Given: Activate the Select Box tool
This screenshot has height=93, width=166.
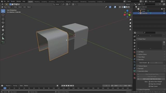Looking at the screenshot, I should coord(3,11).
